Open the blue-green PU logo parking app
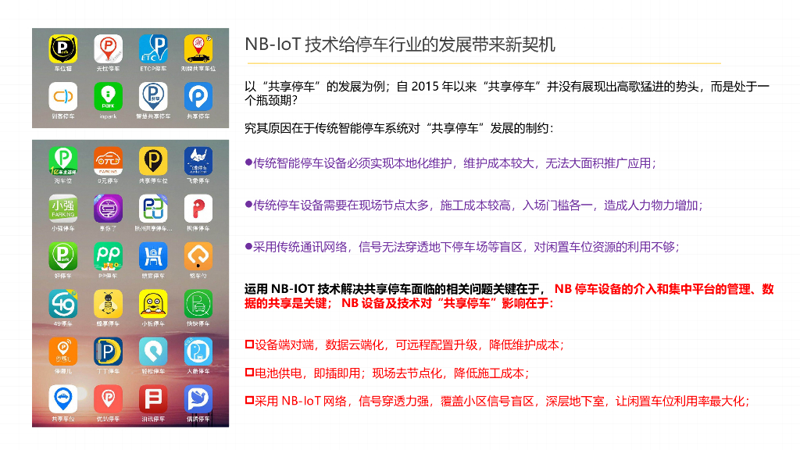The width and height of the screenshot is (800, 450). point(153,209)
